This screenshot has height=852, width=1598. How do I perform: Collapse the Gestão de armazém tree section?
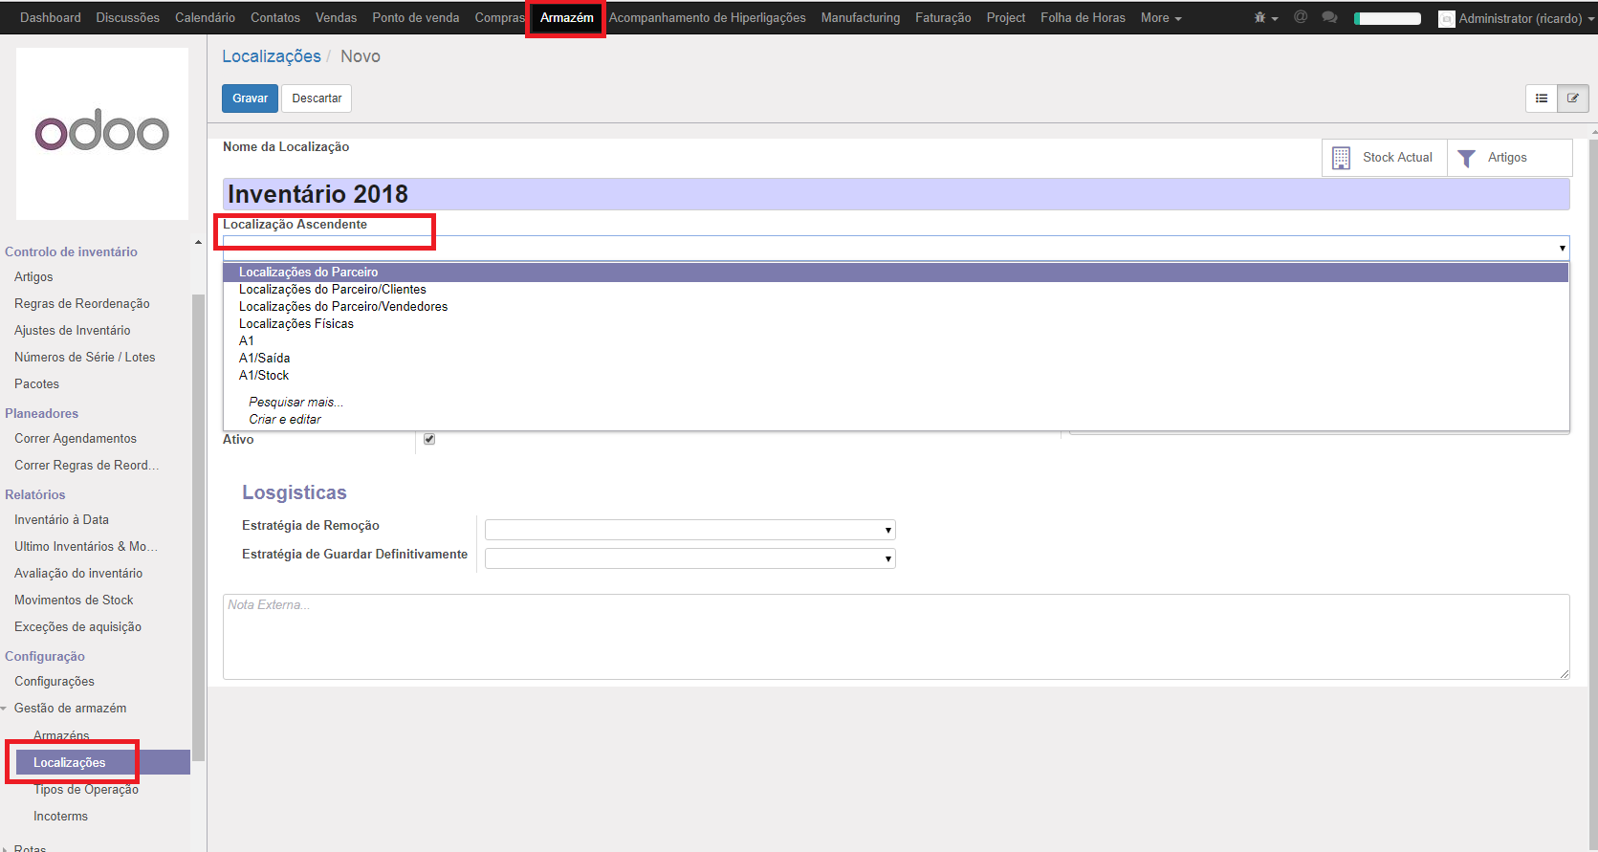click(x=5, y=709)
